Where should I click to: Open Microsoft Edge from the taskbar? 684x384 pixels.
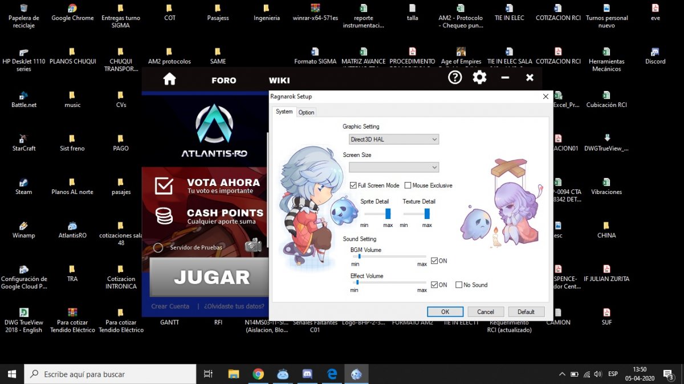(332, 374)
